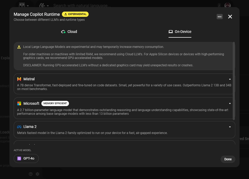Click the Meta logo beside Llama 2
The width and height of the screenshot is (249, 179).
tap(19, 127)
